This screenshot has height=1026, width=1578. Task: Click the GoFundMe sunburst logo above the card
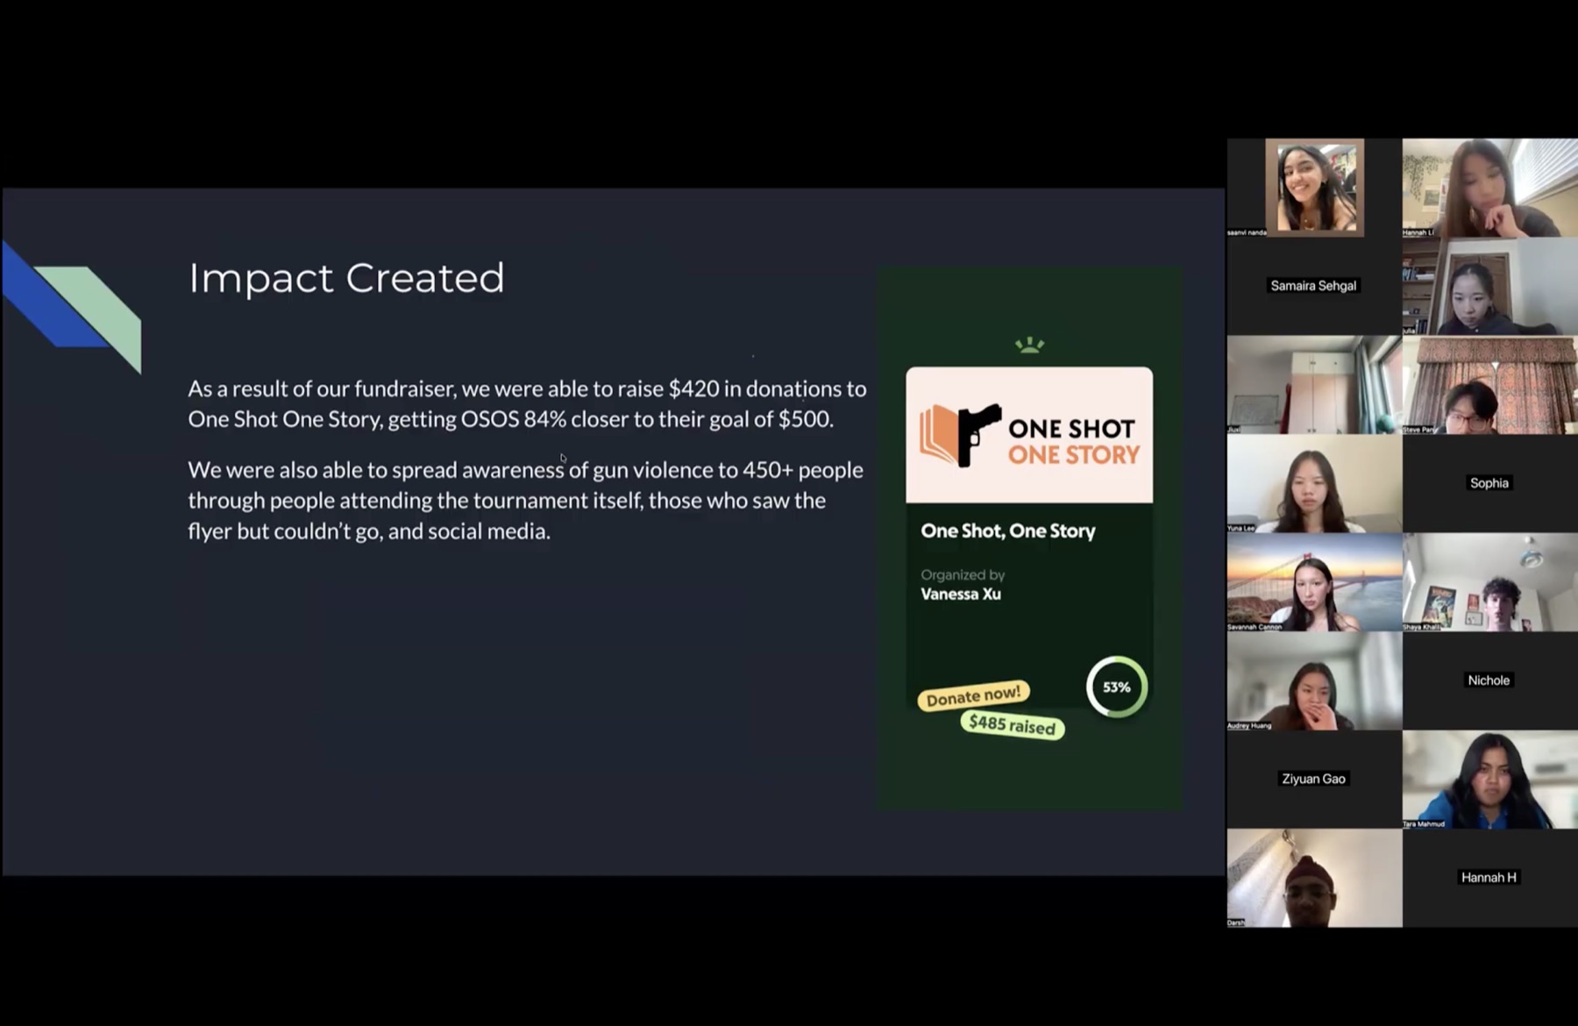click(1029, 345)
